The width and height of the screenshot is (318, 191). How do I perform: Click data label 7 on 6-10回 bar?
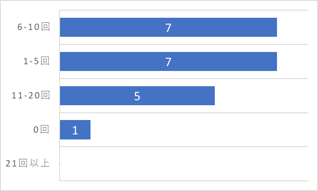tap(168, 28)
